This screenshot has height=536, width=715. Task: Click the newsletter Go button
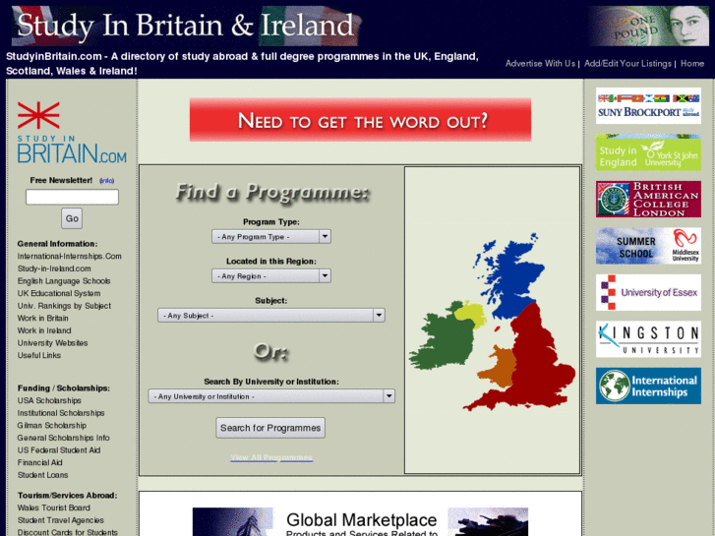72,218
